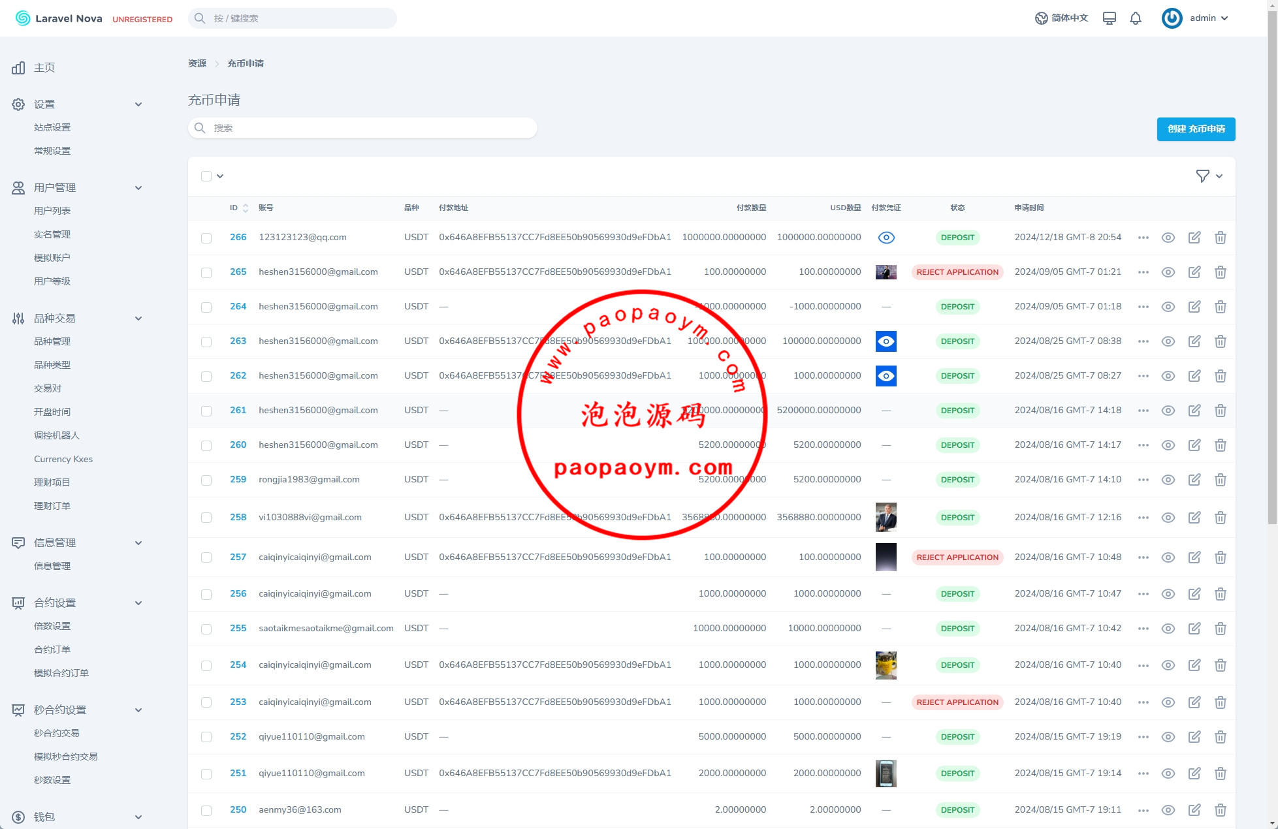1278x829 pixels.
Task: Collapse the 品种交易 sidebar section
Action: tap(138, 319)
